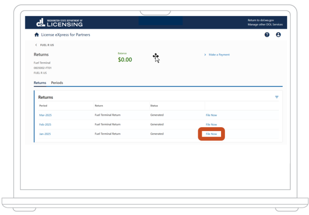Open the Mar-2025 period link

[x=45, y=115]
